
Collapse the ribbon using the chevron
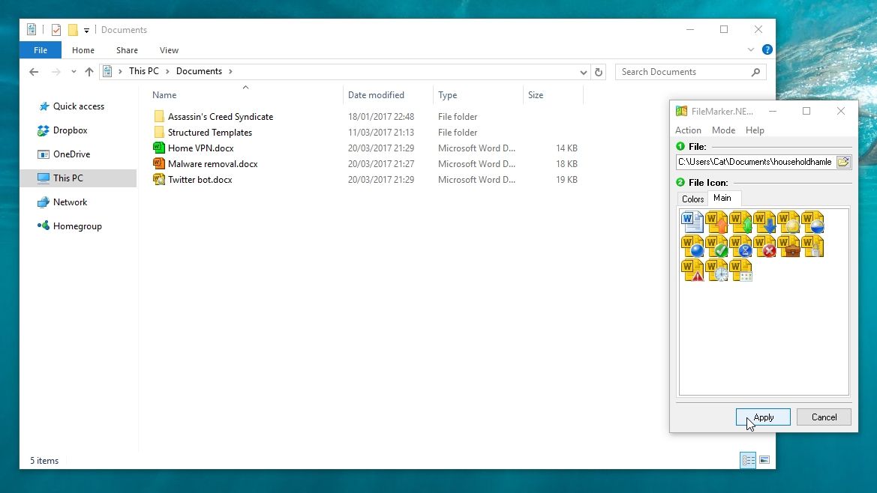coord(751,49)
